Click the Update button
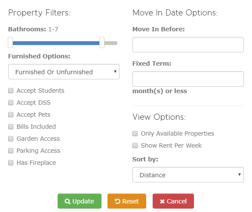The height and width of the screenshot is (212, 252). click(80, 201)
